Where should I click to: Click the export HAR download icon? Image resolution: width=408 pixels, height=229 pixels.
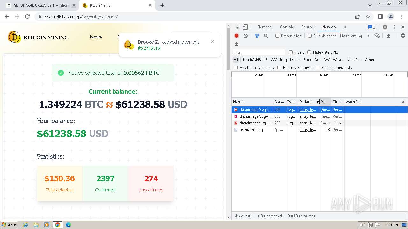pyautogui.click(x=237, y=44)
